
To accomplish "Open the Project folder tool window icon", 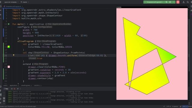I will coord(1,6).
